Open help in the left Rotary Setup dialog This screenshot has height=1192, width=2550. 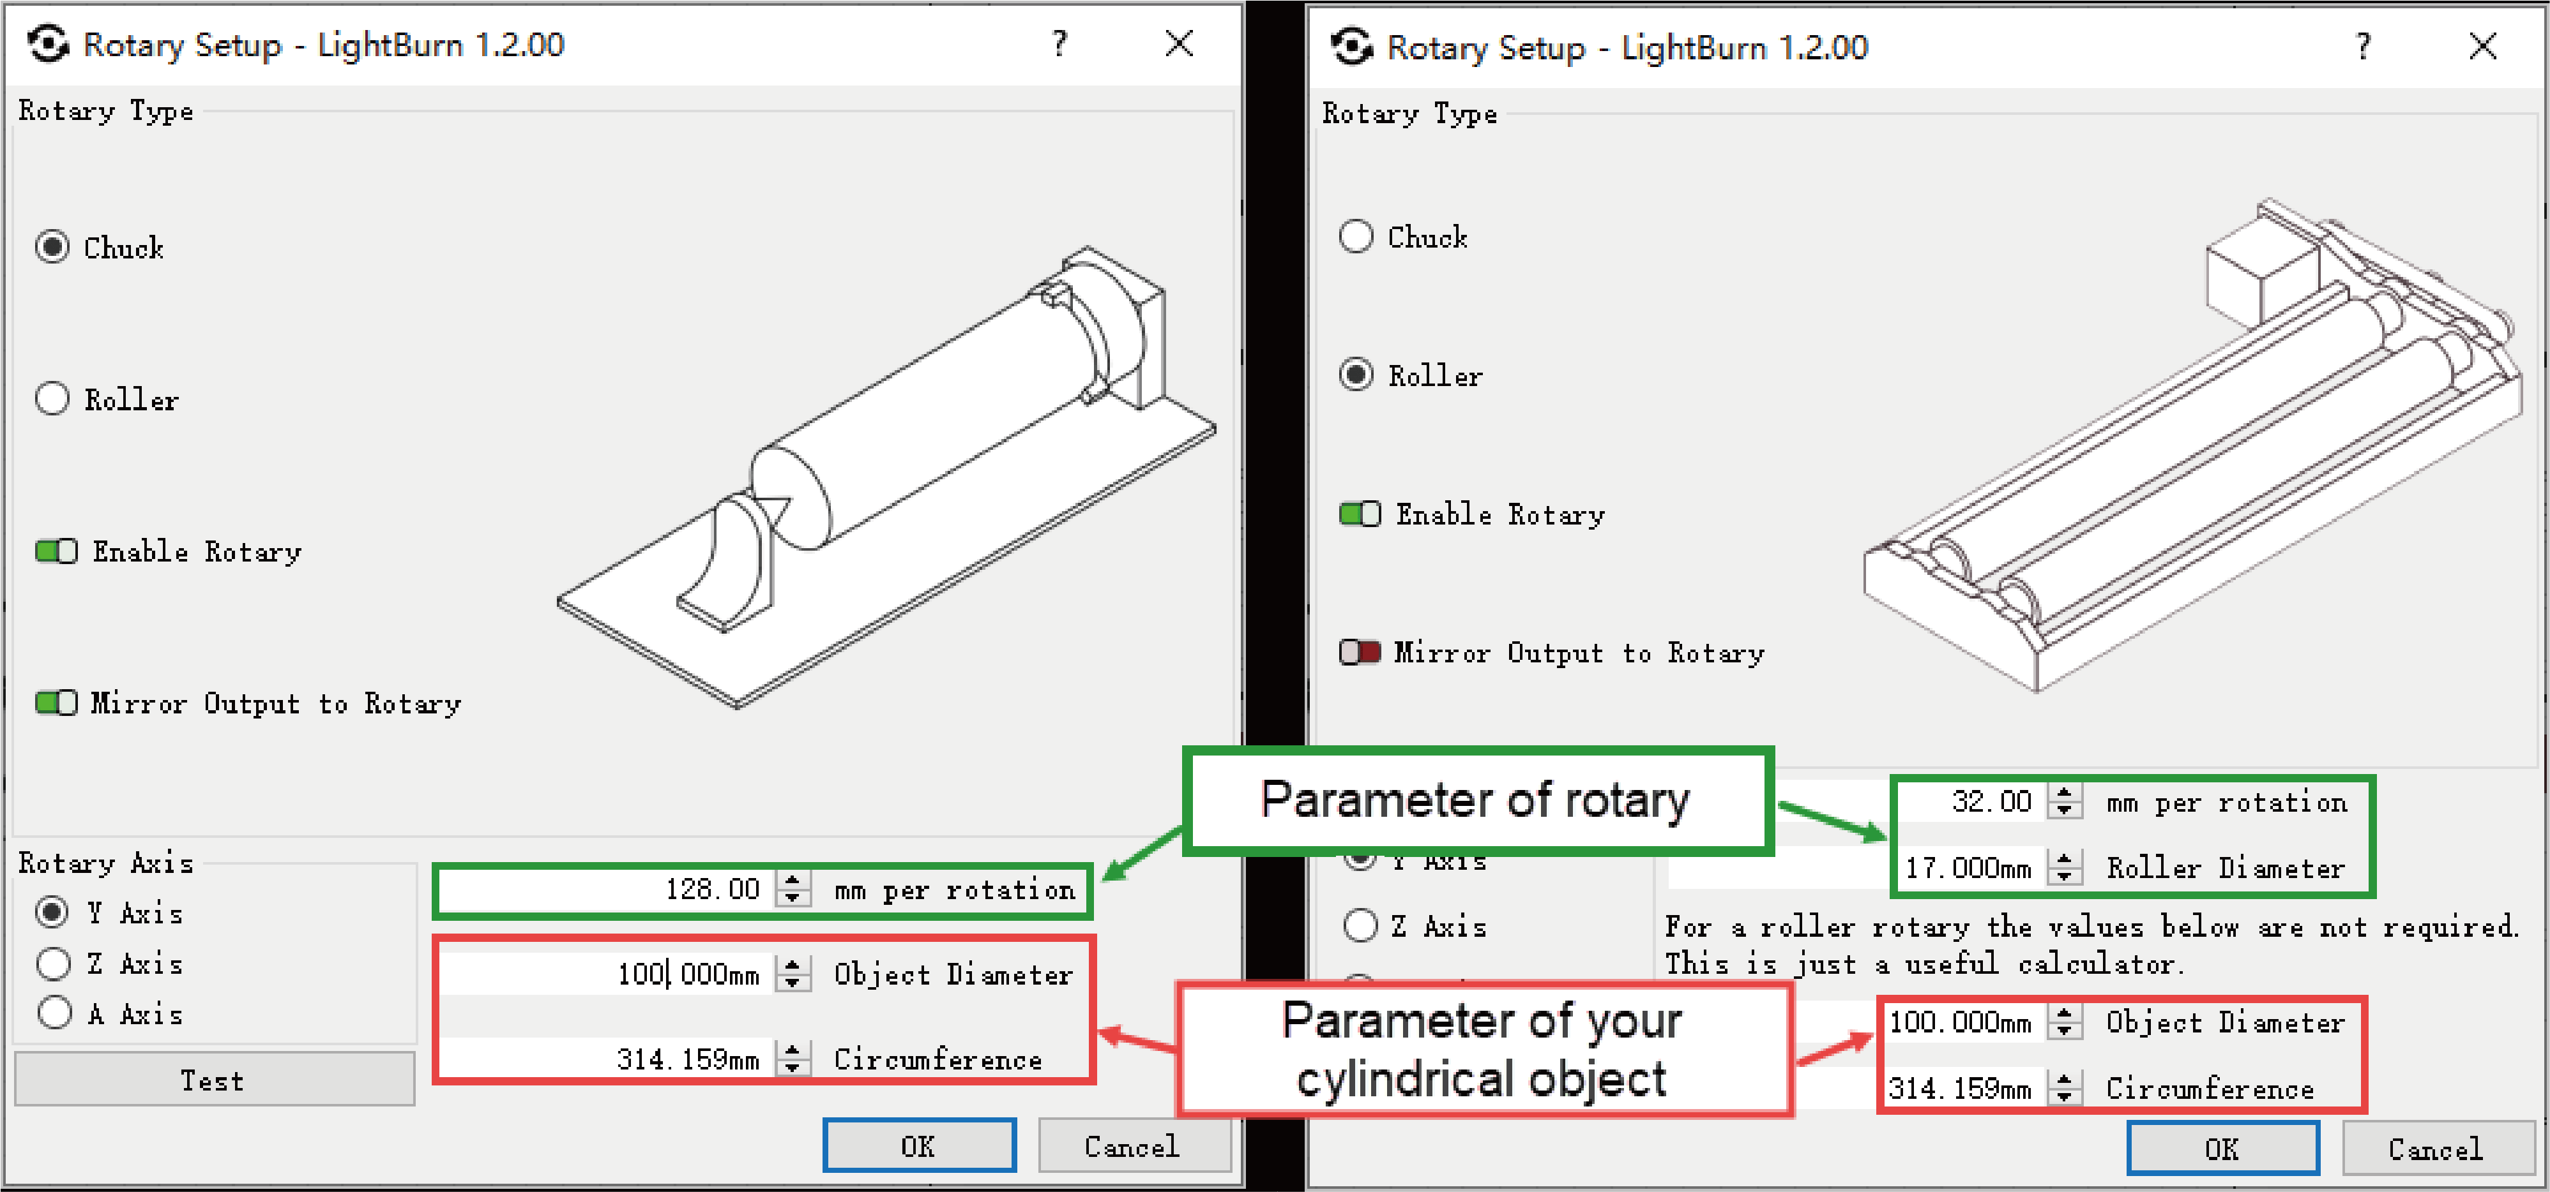[x=1059, y=43]
